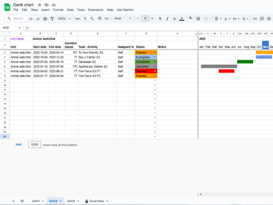Select the red Fire Force S3 P1 bar
273x205 pixels.
(227, 71)
